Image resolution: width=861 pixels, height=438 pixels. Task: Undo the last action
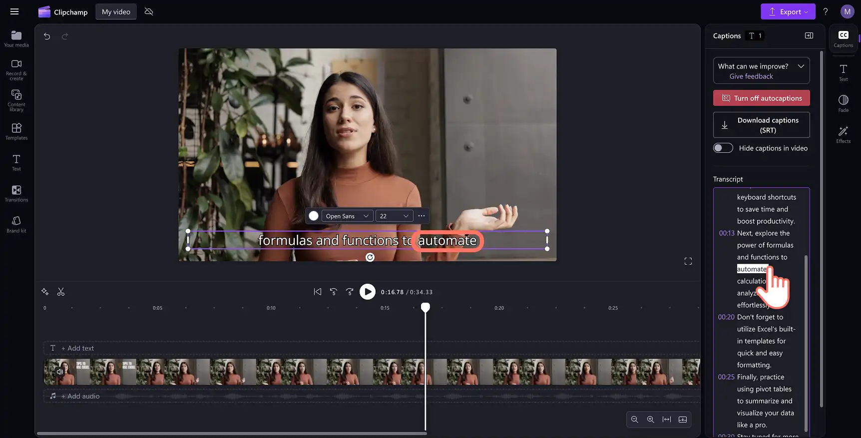tap(47, 36)
